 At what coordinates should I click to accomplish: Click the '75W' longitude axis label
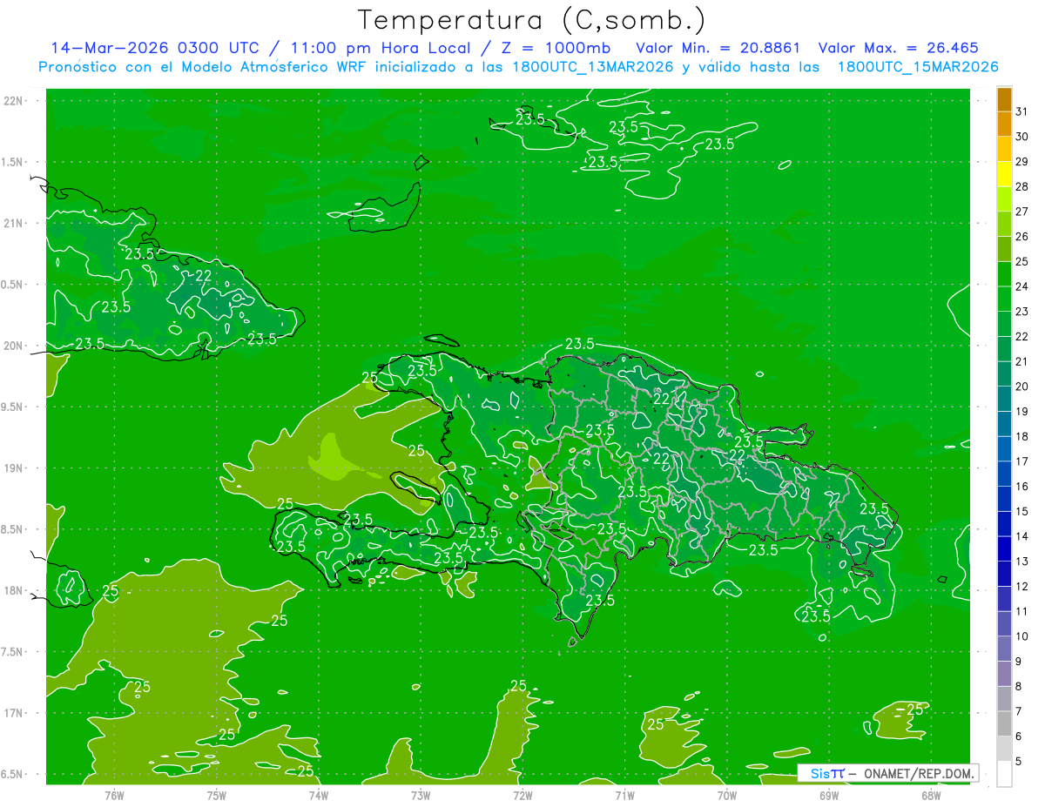pos(217,795)
